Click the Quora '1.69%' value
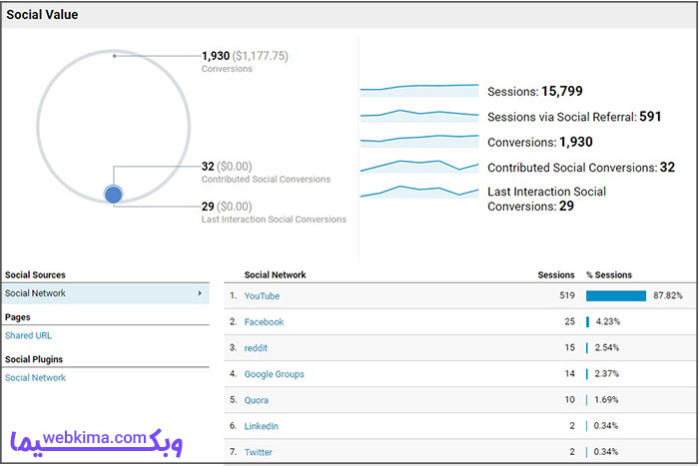Image resolution: width=699 pixels, height=466 pixels. click(606, 400)
